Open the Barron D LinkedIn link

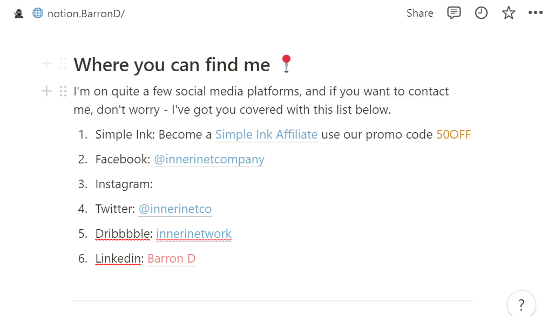pyautogui.click(x=171, y=258)
